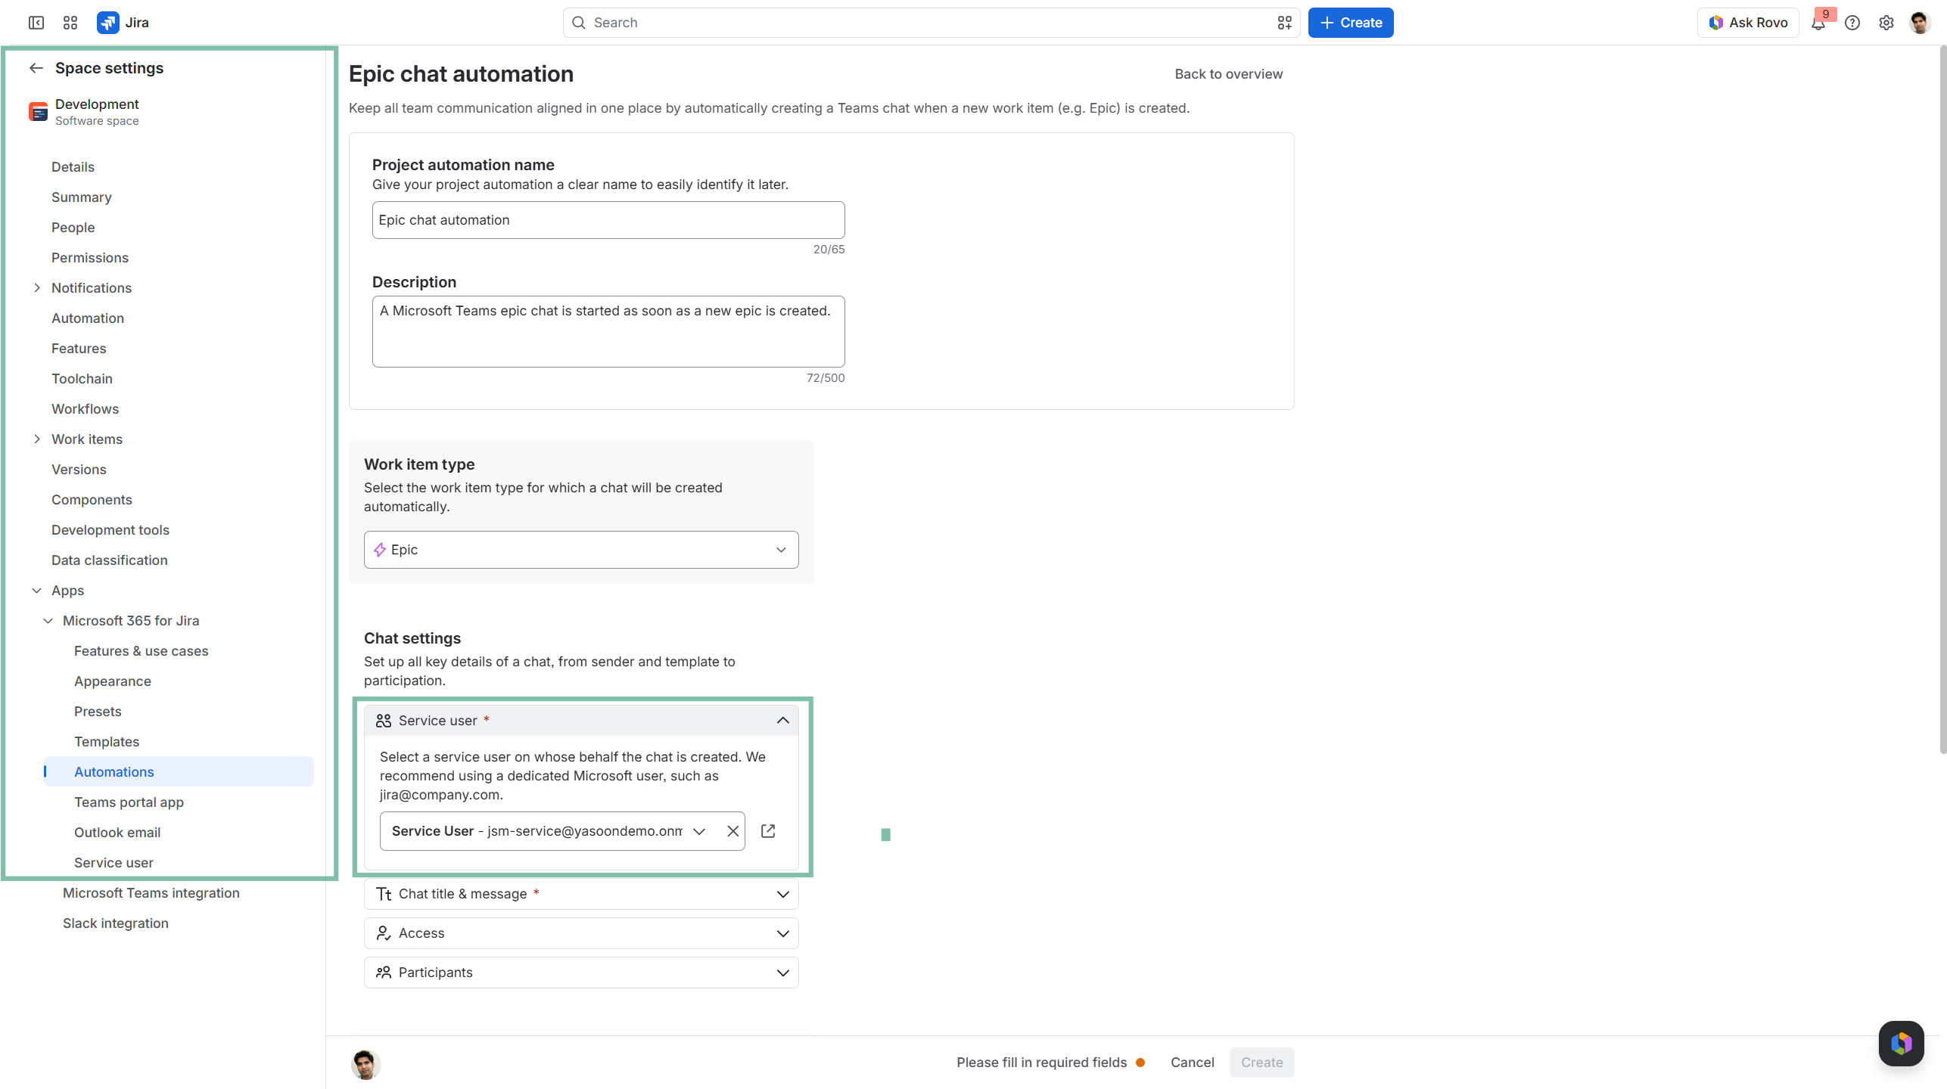
Task: Go Back to overview
Action: pyautogui.click(x=1228, y=74)
